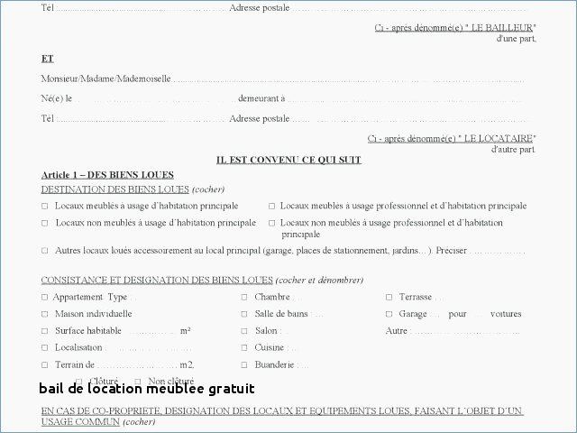Click the 'demeurant à' dotted field
This screenshot has height=433, width=577.
click(405, 100)
